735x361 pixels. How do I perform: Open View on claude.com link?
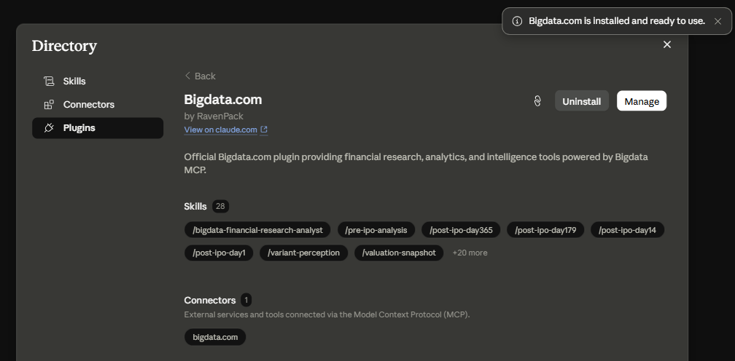tap(220, 130)
